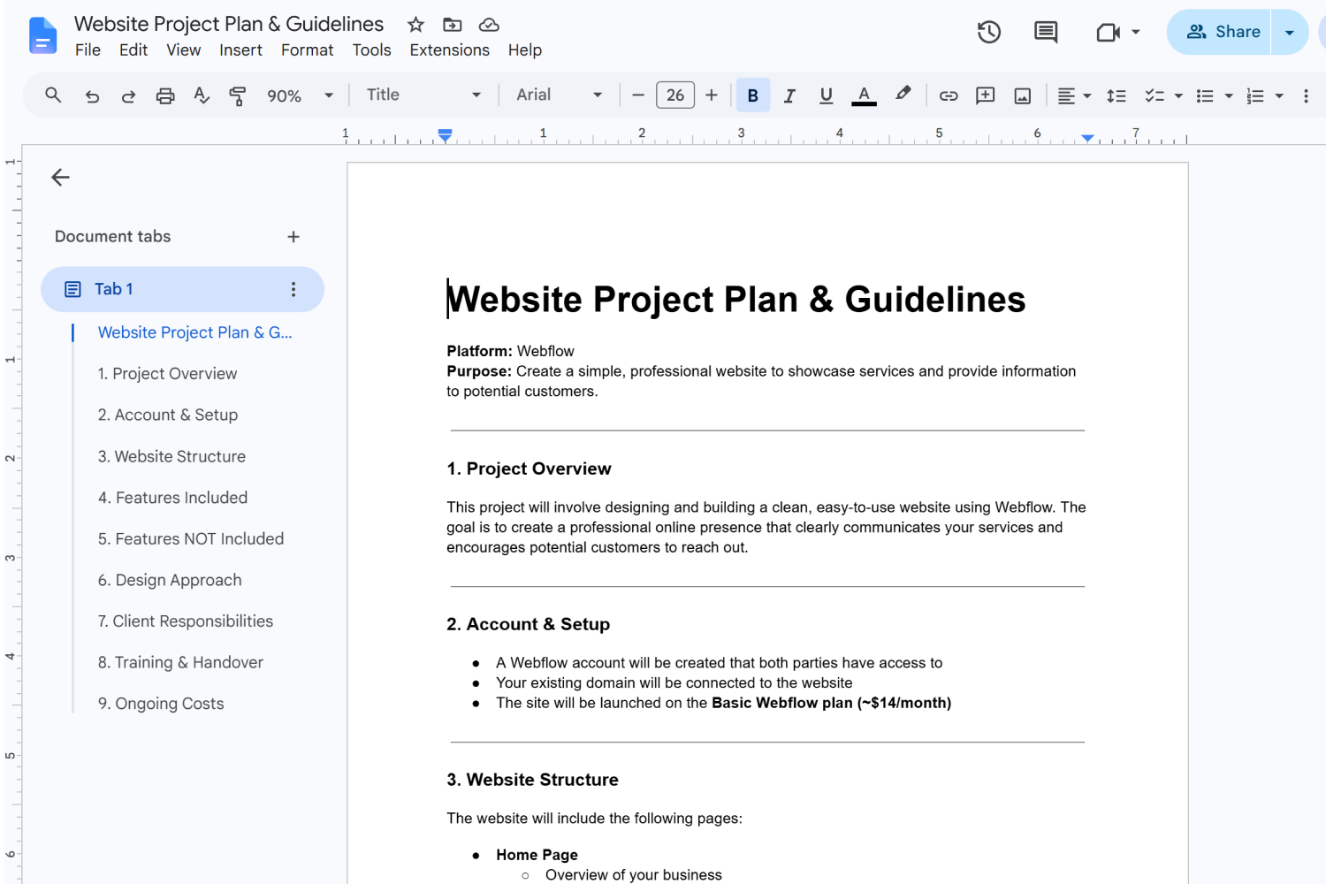Show all comments icon
This screenshot has height=884, width=1326.
[x=1046, y=33]
